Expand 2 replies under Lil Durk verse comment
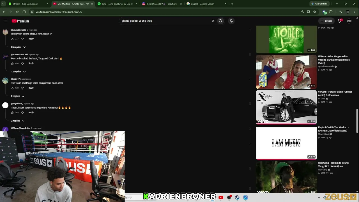This screenshot has width=359, height=202. click(x=18, y=121)
